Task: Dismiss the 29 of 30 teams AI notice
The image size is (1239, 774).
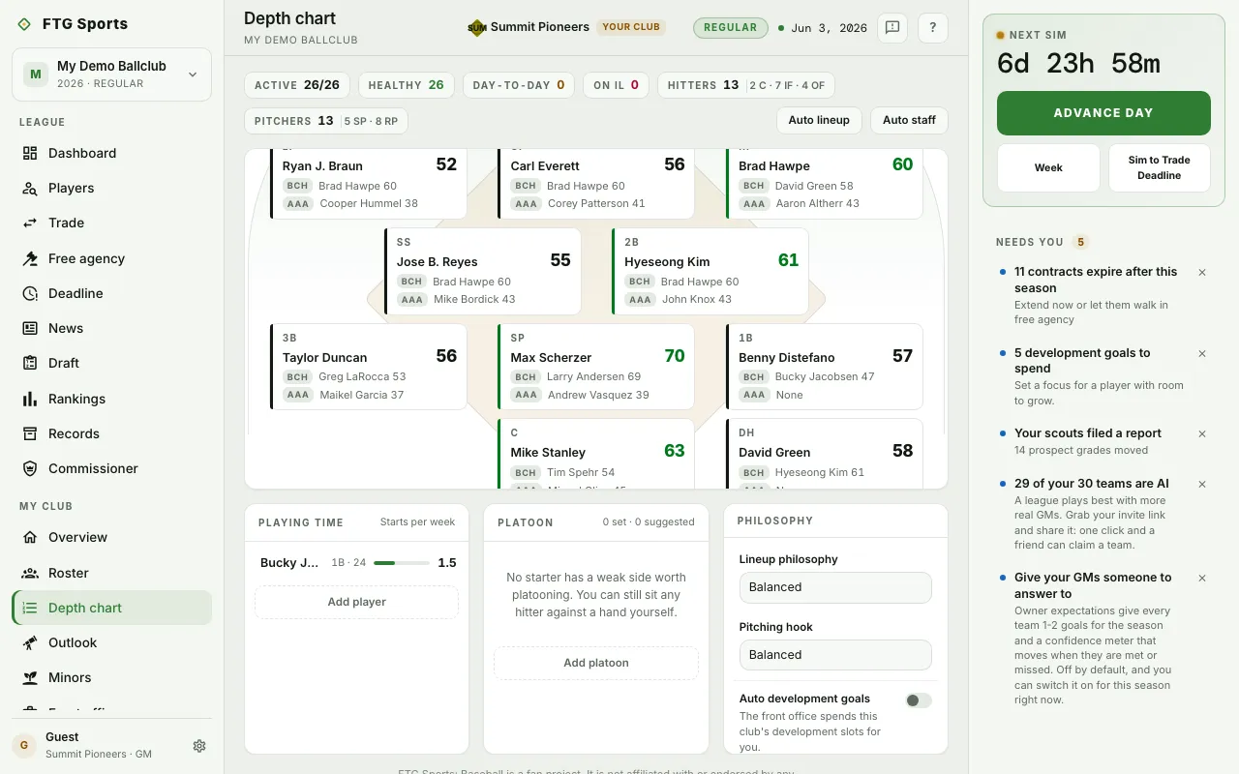Action: click(1202, 484)
